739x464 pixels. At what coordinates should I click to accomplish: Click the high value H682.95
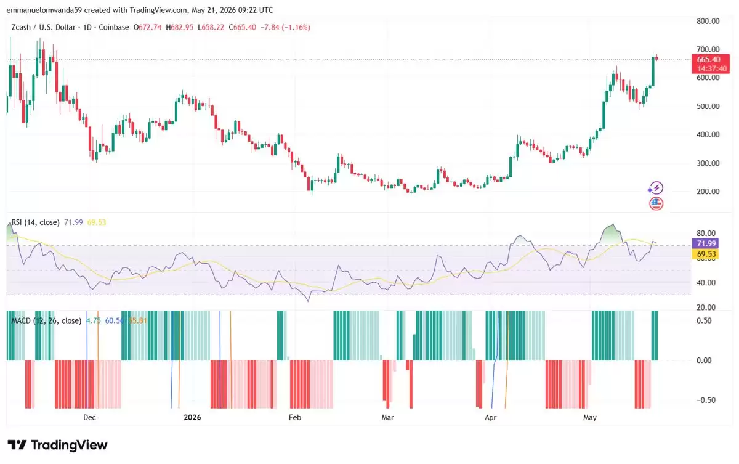tap(180, 27)
